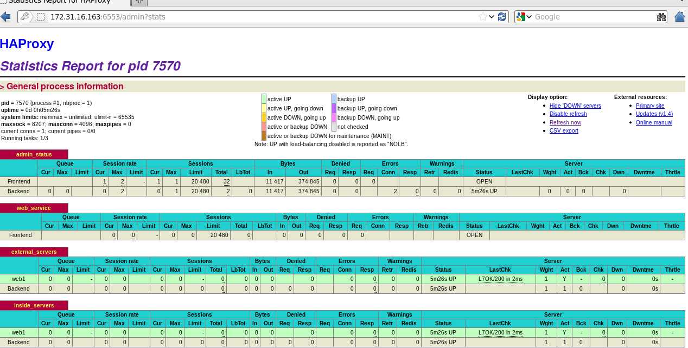This screenshot has width=688, height=348.
Task: Open the external_servers proxy heading
Action: (34, 252)
